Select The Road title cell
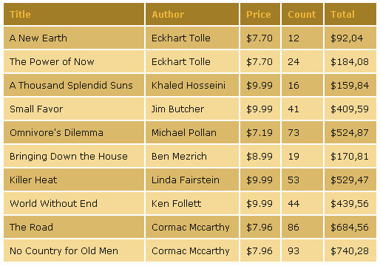380x266 pixels. click(x=74, y=227)
